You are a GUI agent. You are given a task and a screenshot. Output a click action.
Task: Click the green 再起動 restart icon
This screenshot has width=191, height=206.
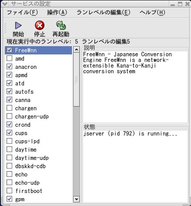(61, 25)
